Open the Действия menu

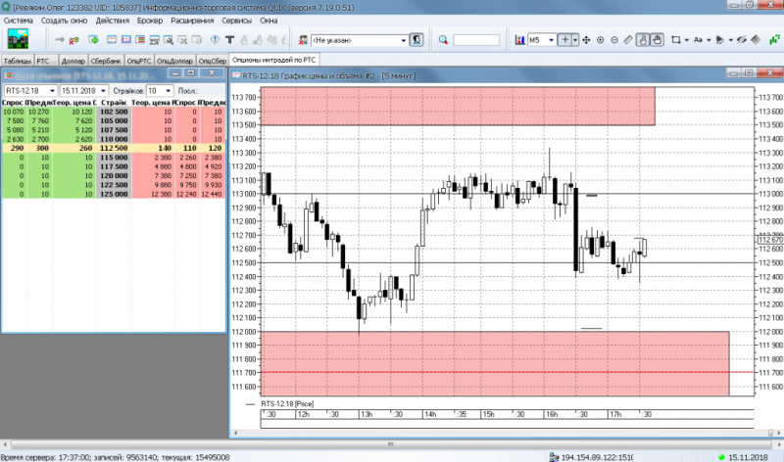[x=113, y=21]
